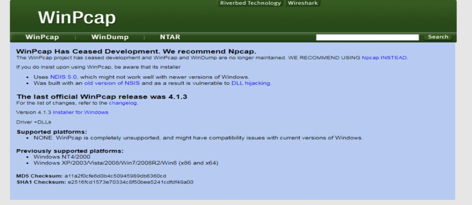Click the MD5 Checksum value a11a2f0c...
This screenshot has width=472, height=205.
(x=115, y=176)
